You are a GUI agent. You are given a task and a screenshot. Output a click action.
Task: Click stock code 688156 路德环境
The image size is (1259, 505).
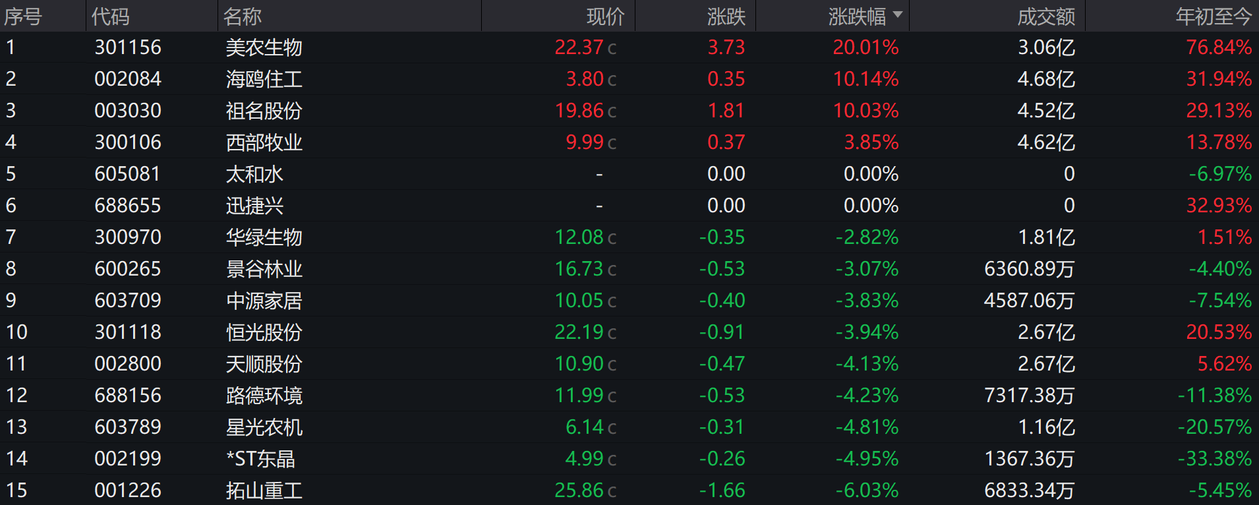point(128,396)
